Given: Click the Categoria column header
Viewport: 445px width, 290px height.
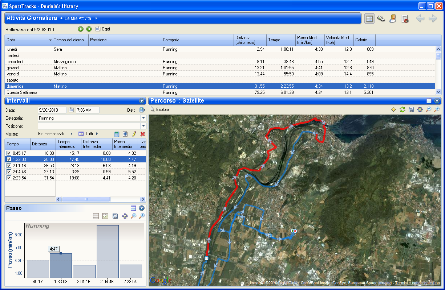Looking at the screenshot, I should click(198, 40).
